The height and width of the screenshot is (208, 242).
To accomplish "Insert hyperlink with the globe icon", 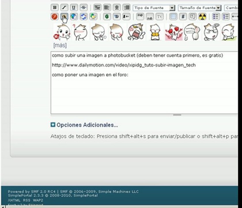I will pos(74,16).
